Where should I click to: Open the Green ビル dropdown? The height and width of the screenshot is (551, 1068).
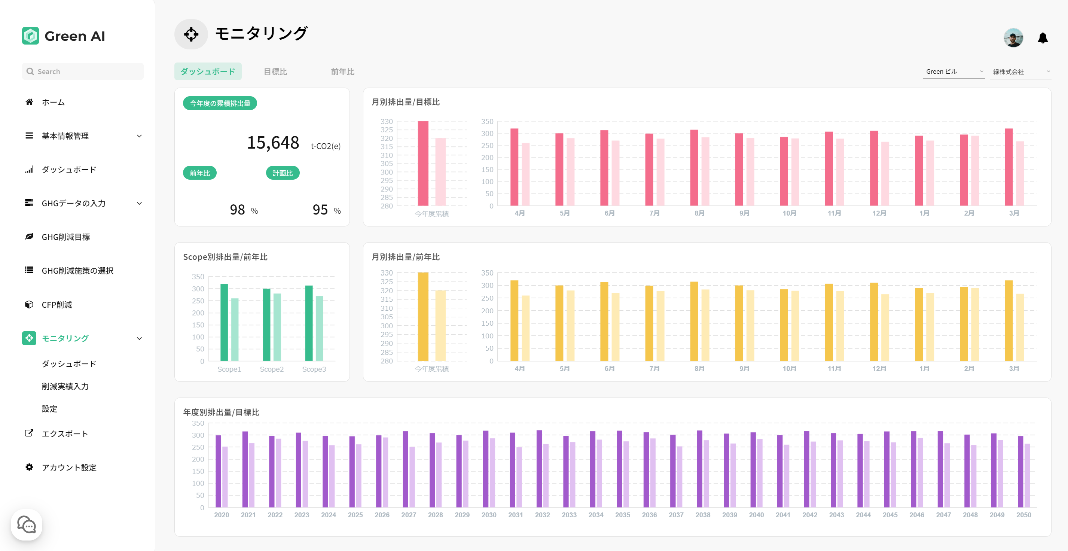pos(953,72)
